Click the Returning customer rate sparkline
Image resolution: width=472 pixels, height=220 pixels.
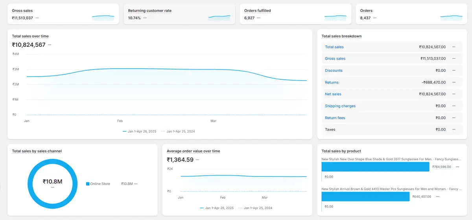[219, 17]
